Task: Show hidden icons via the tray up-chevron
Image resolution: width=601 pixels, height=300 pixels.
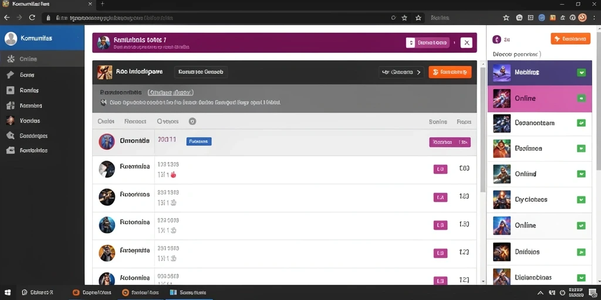Action: [541, 293]
